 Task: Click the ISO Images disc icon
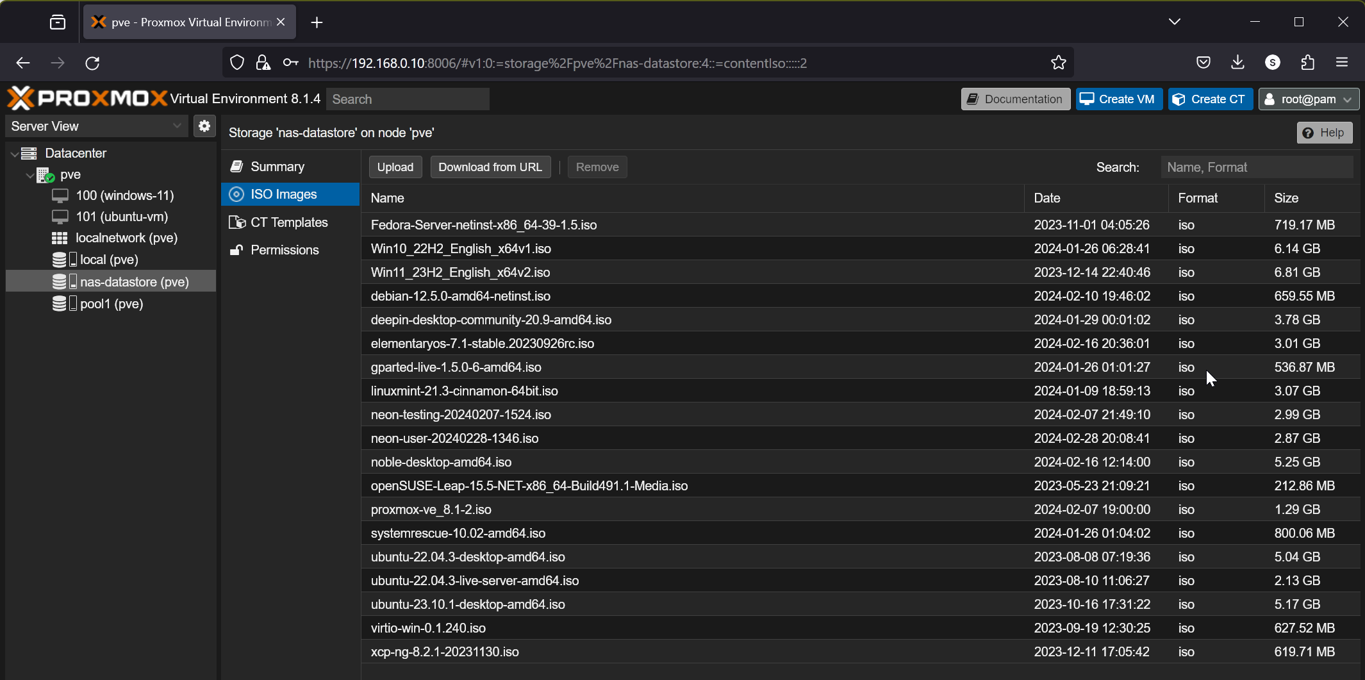click(x=236, y=194)
